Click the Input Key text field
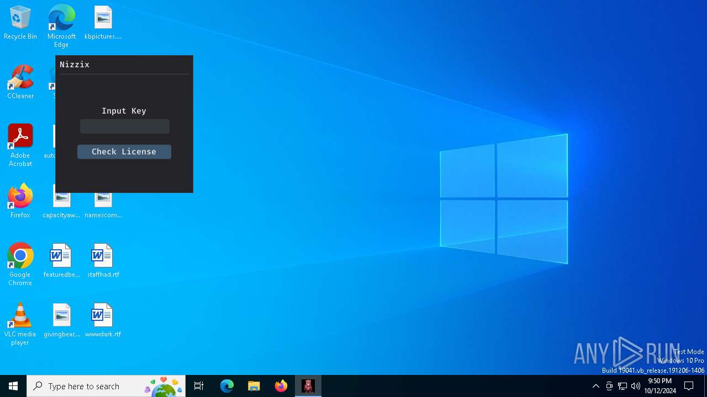The image size is (707, 397). 125,126
